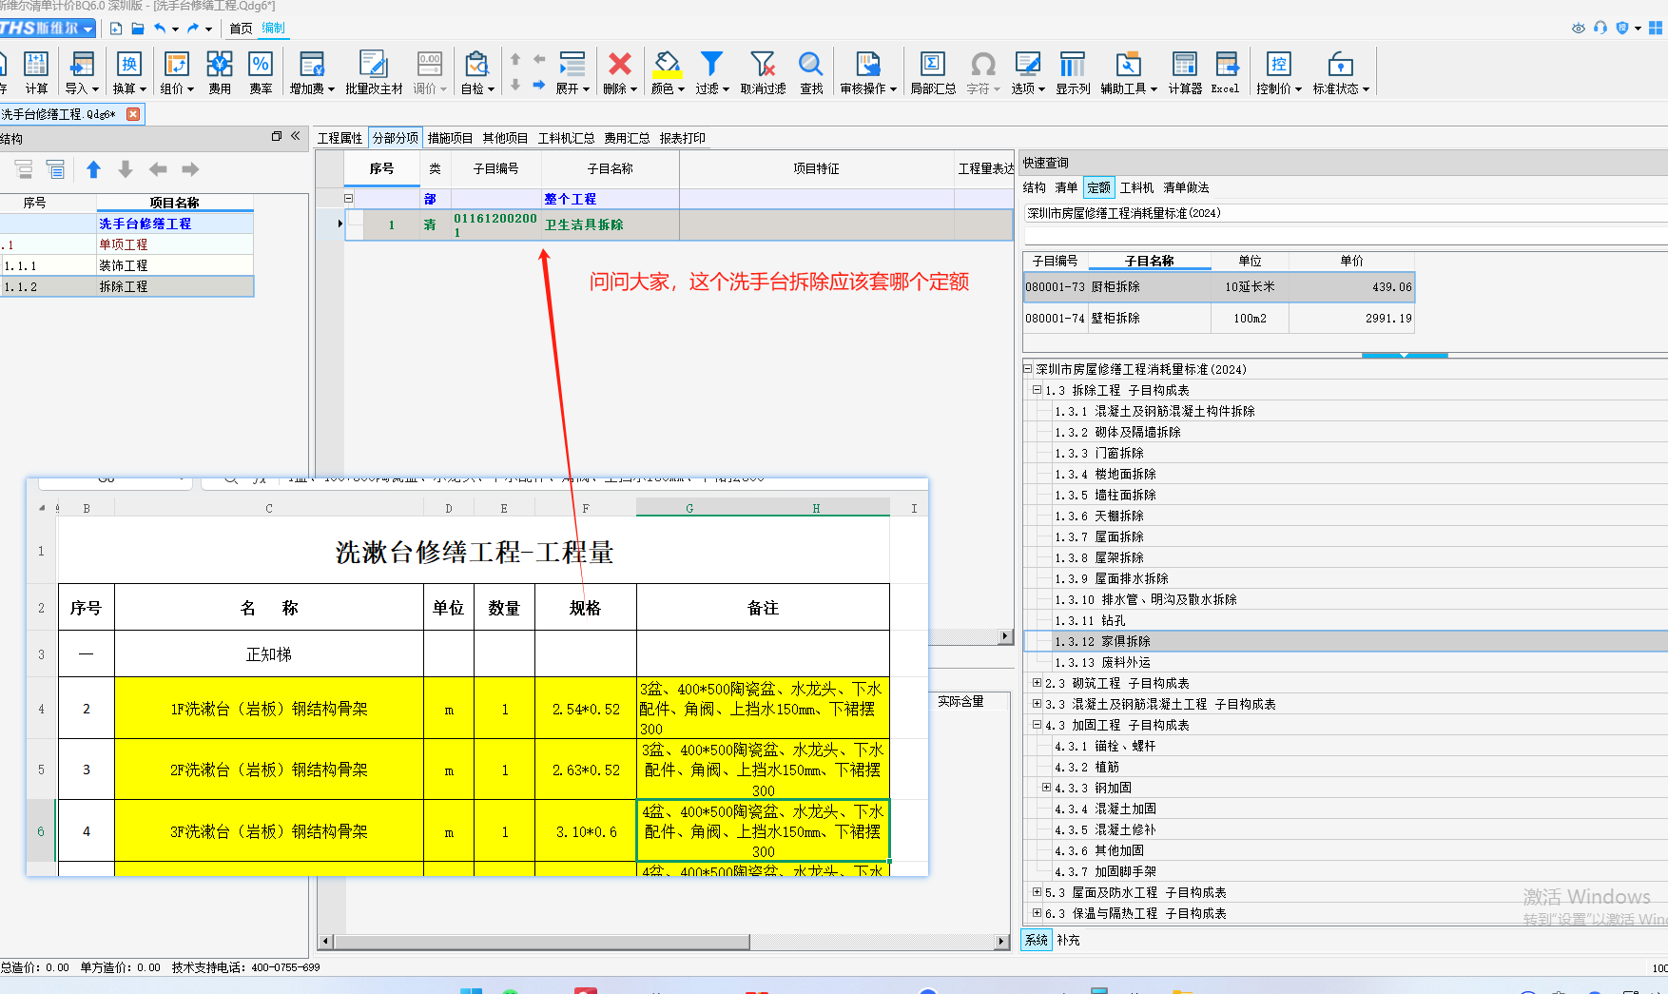Viewport: 1668px width, 994px height.
Task: Click 批量改主材 batch edit materials
Action: click(374, 72)
